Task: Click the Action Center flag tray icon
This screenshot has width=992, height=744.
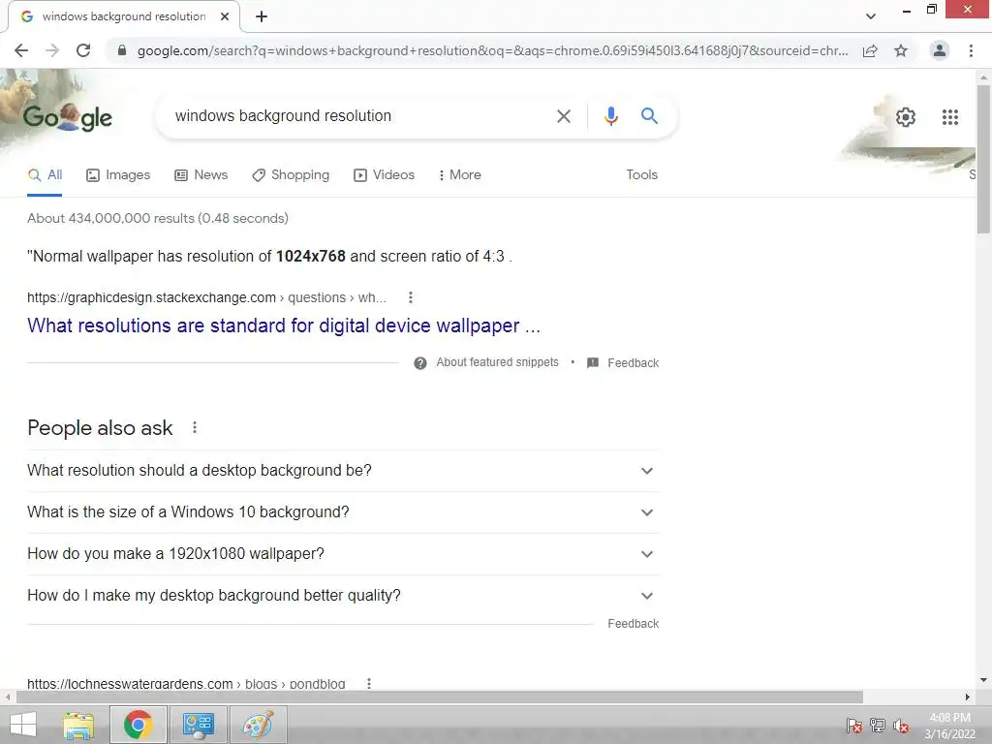Action: point(854,726)
